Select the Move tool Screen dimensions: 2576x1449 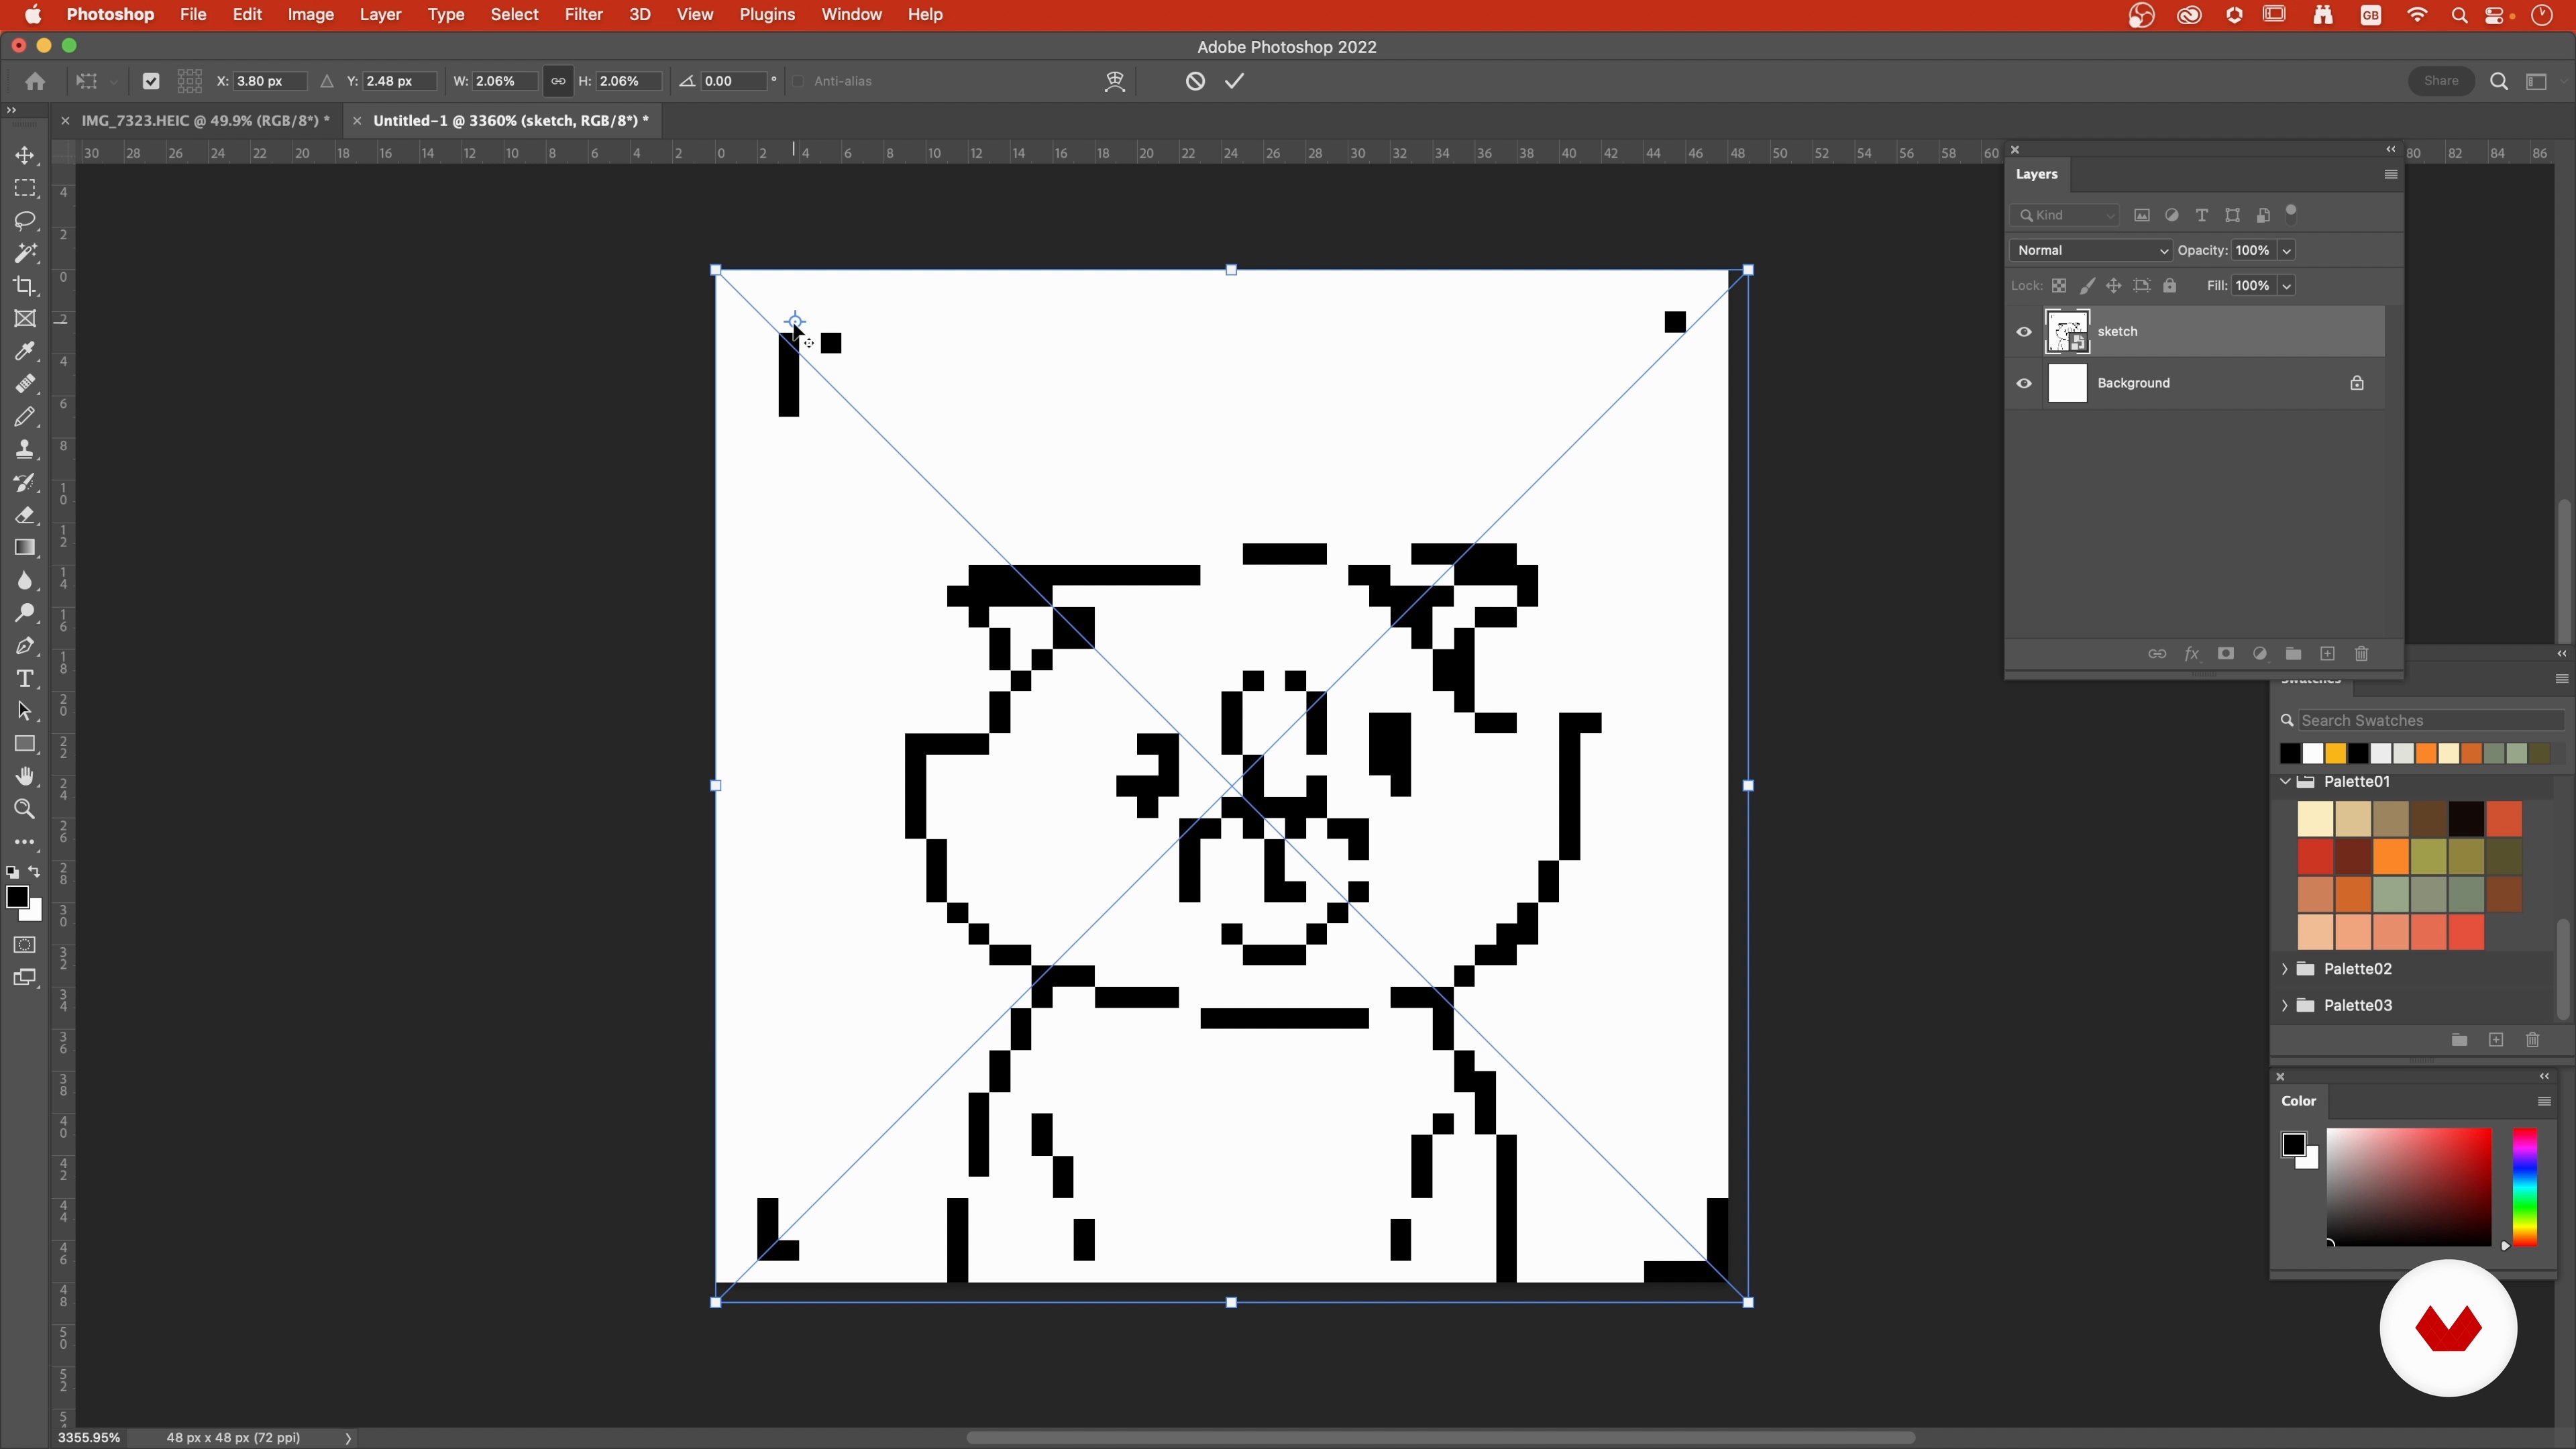point(25,155)
